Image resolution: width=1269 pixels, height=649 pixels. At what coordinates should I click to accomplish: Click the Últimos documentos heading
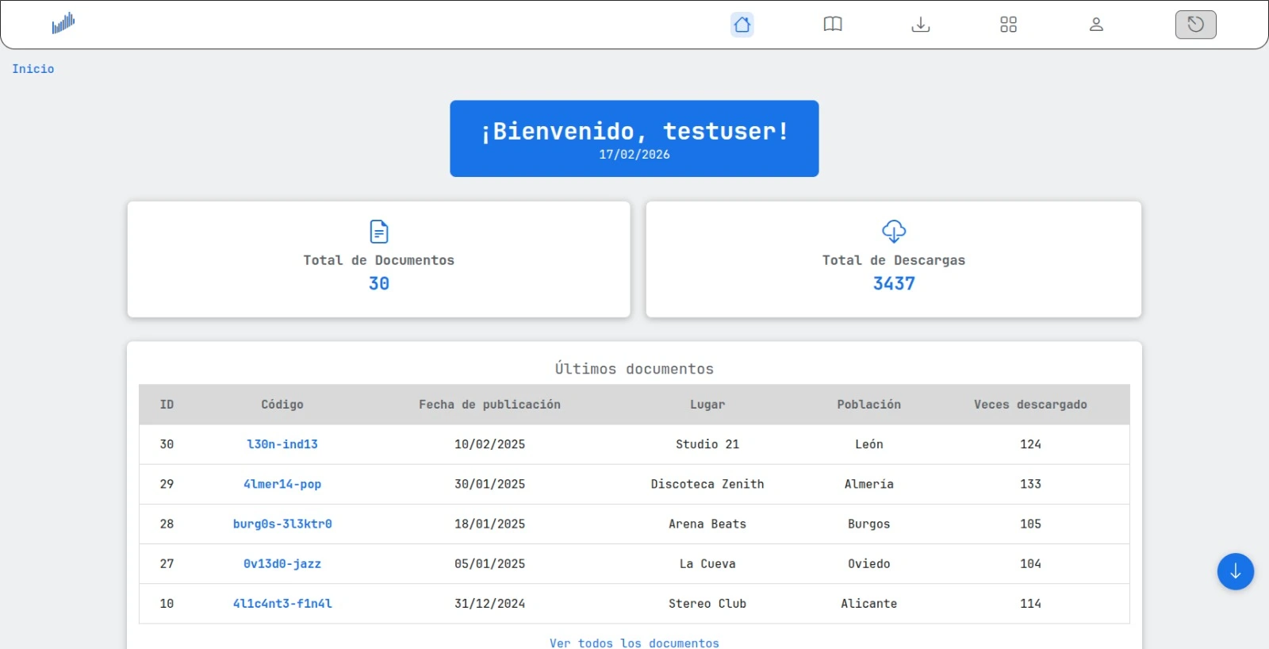(634, 369)
